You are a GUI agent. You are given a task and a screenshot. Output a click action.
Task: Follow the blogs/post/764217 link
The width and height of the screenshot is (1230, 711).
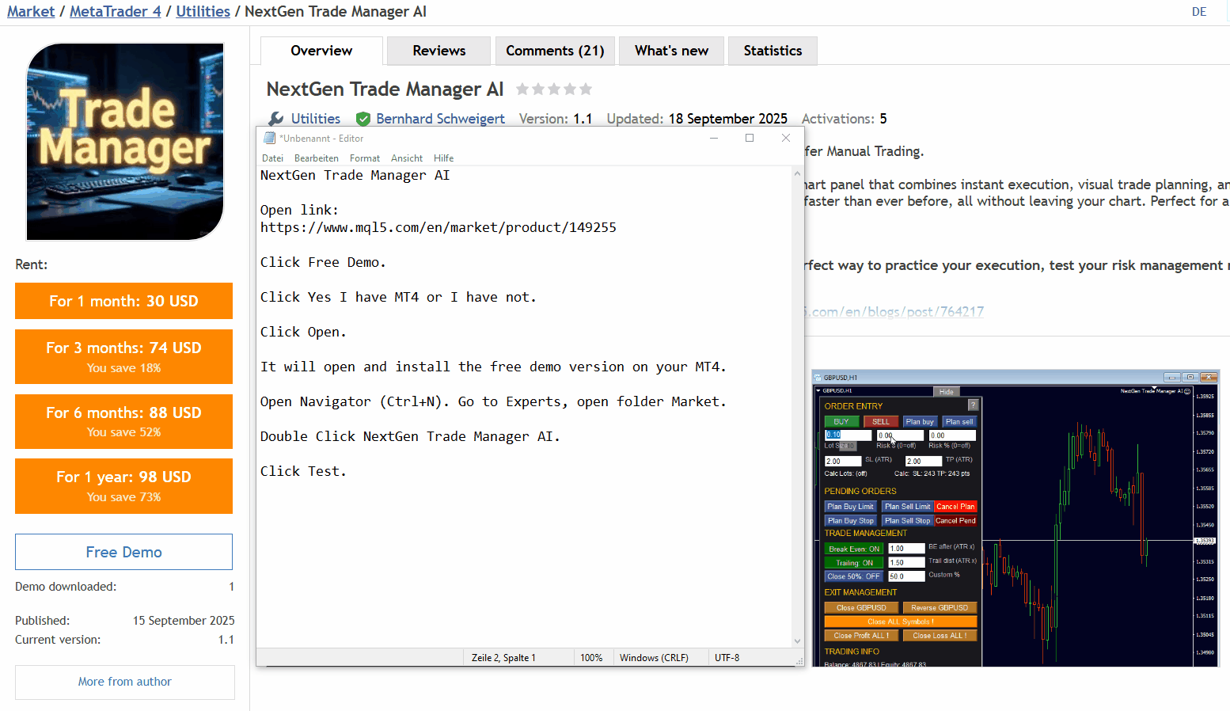pos(894,312)
